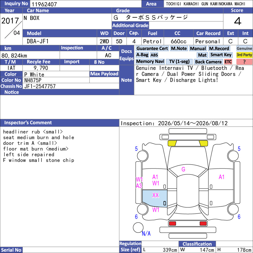Click the car name N BOX
The width and height of the screenshot is (253, 253).
[31, 18]
